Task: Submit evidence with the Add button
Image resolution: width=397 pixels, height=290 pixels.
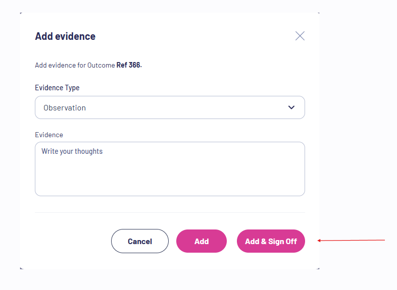Action: click(202, 241)
